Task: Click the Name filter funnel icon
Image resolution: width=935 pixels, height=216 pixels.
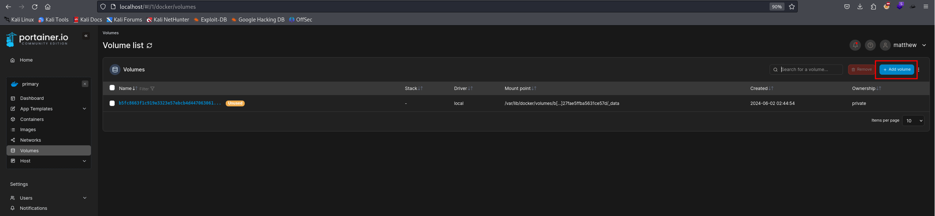Action: [x=153, y=89]
